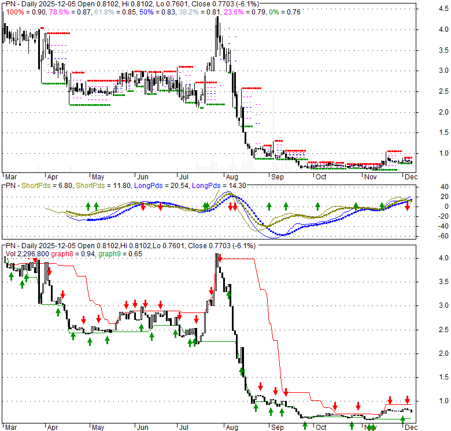Click the Aug label on the top chart axis
The height and width of the screenshot is (431, 451).
click(232, 176)
